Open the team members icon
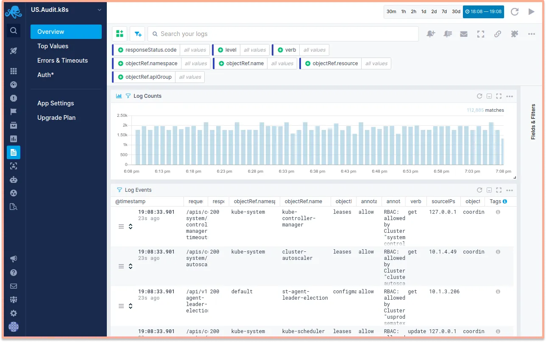The image size is (546, 342). (x=14, y=300)
